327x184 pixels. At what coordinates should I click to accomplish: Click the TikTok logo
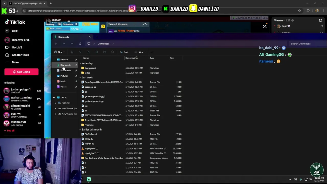(x=15, y=22)
